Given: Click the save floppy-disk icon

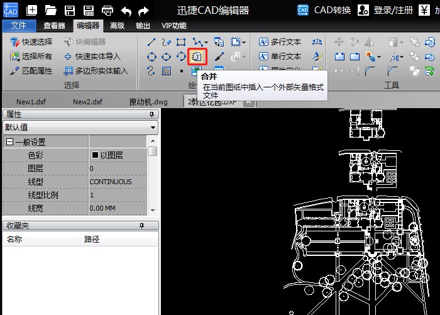Looking at the screenshot, I should [x=70, y=11].
